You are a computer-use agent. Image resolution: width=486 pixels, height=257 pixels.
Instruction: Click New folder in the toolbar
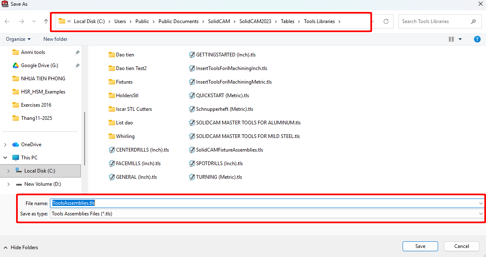pyautogui.click(x=55, y=39)
